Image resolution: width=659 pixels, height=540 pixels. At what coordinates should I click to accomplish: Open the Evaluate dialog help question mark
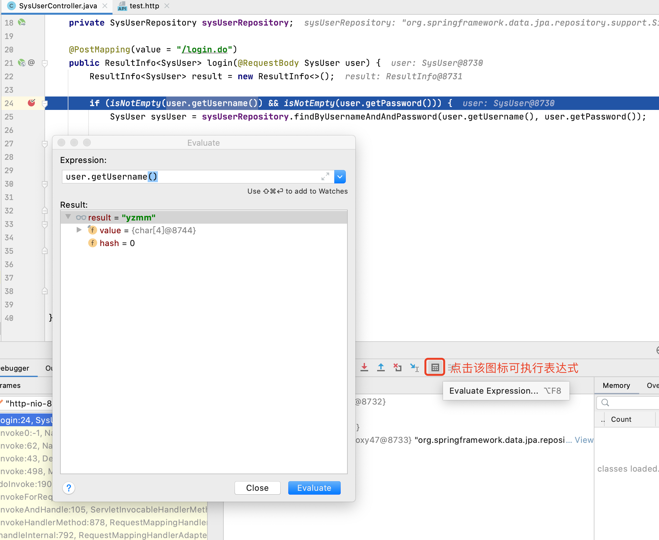[69, 488]
